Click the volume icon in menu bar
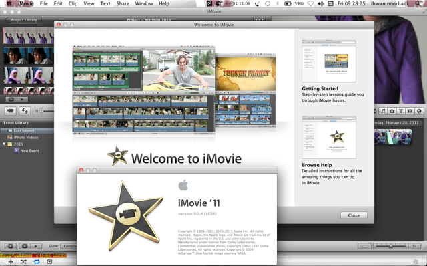This screenshot has width=427, height=266. pos(320,3)
